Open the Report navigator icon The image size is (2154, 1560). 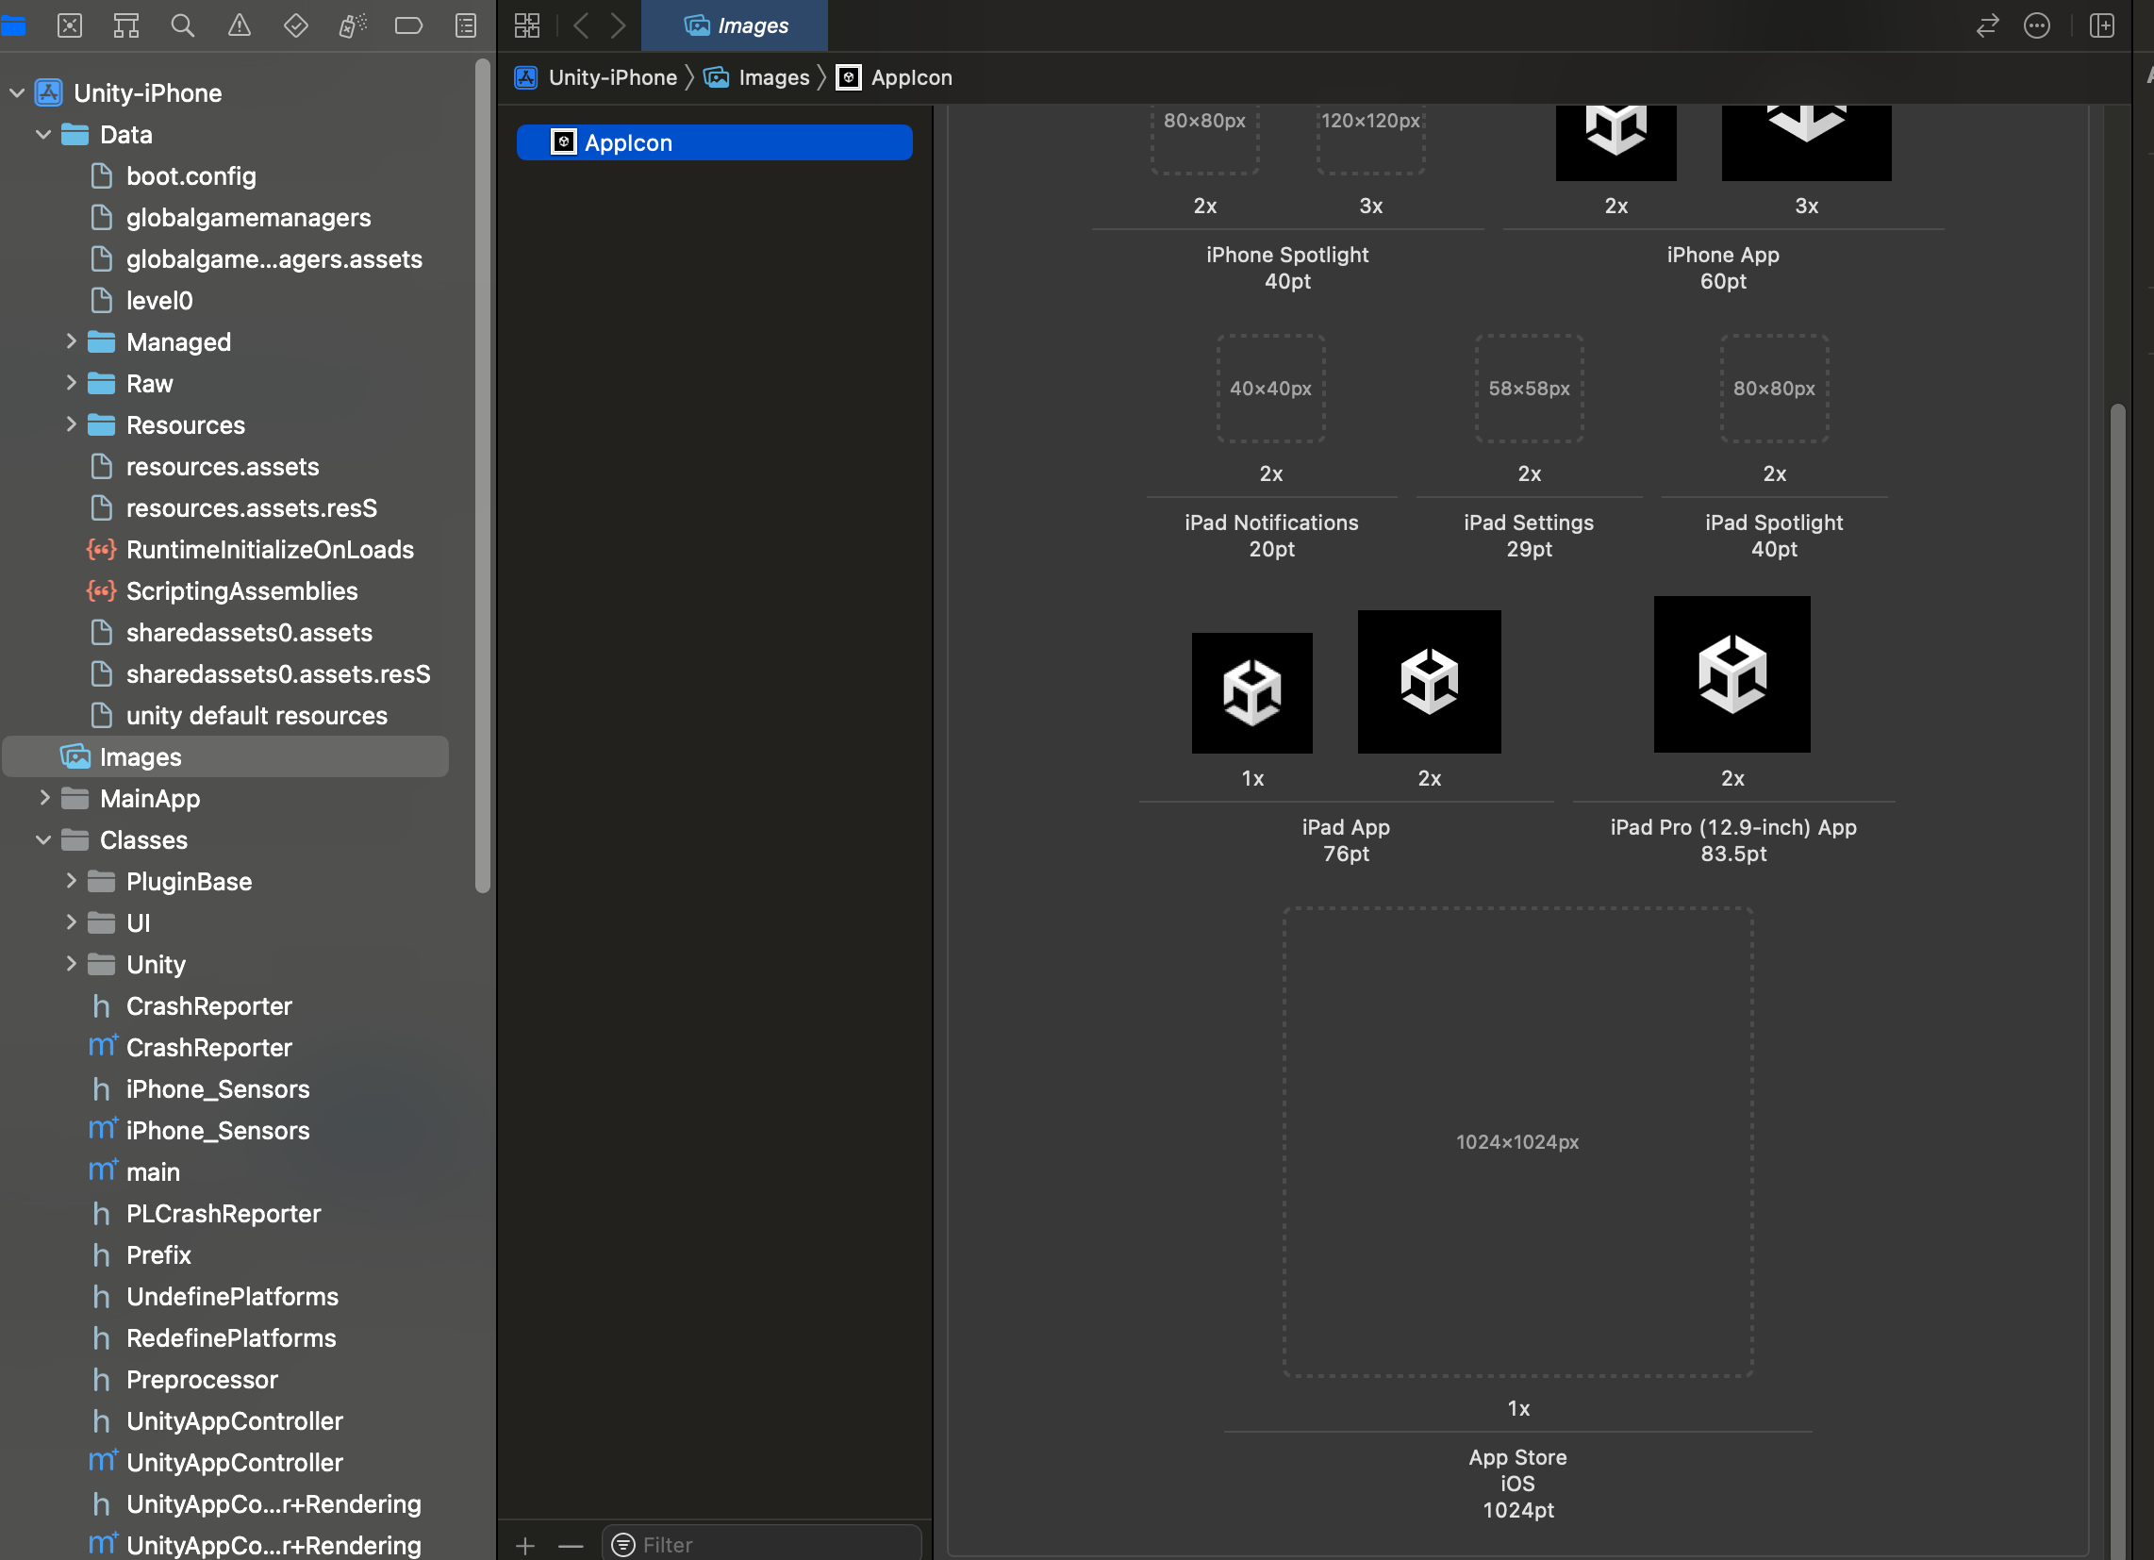point(465,25)
